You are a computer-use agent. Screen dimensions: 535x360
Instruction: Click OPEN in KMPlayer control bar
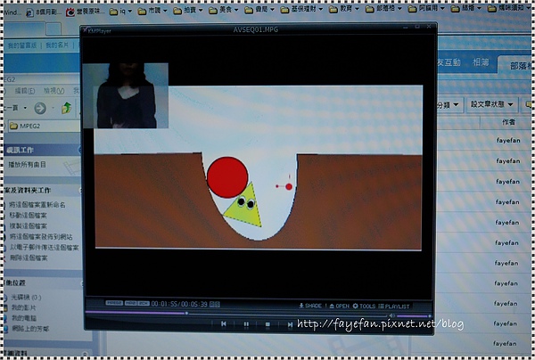pyautogui.click(x=340, y=307)
